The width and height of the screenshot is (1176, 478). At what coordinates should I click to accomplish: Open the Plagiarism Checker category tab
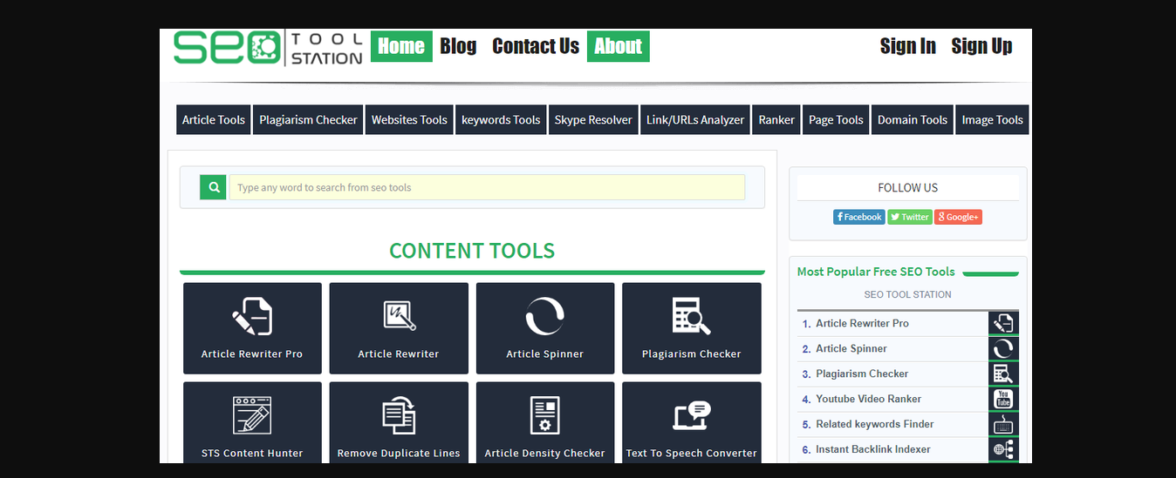point(309,120)
